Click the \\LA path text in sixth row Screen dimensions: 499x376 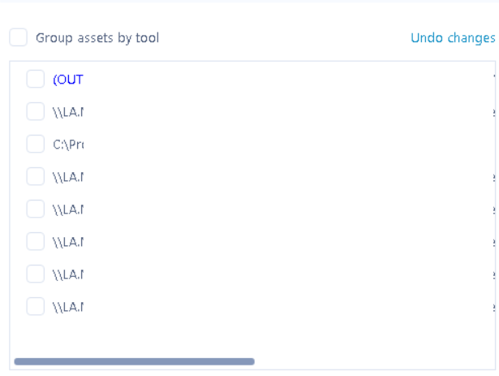pyautogui.click(x=68, y=242)
